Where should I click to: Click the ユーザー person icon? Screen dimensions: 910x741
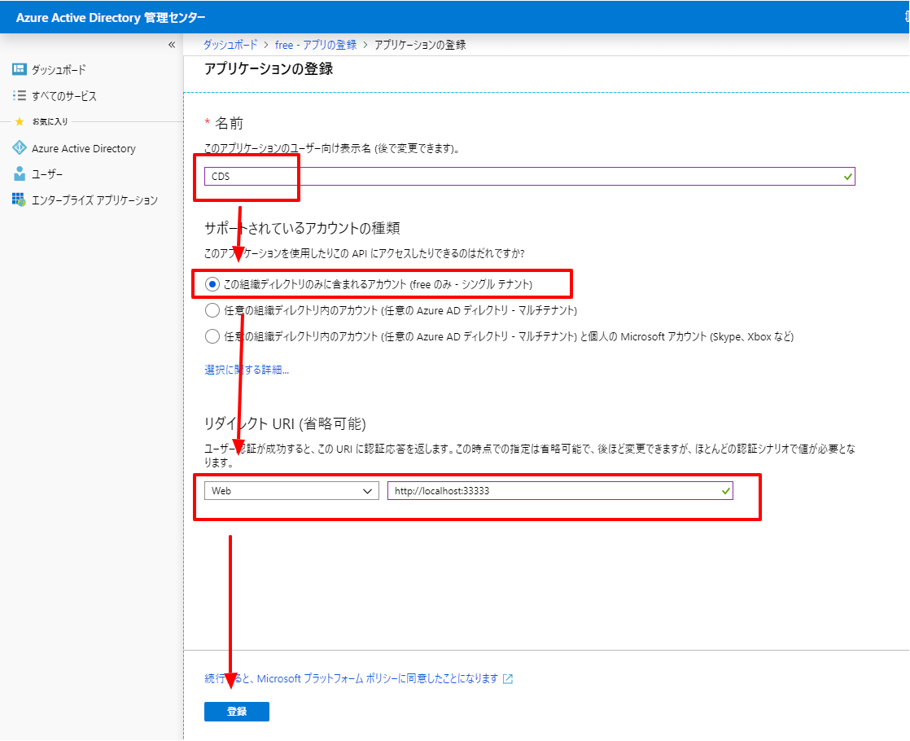(x=20, y=173)
